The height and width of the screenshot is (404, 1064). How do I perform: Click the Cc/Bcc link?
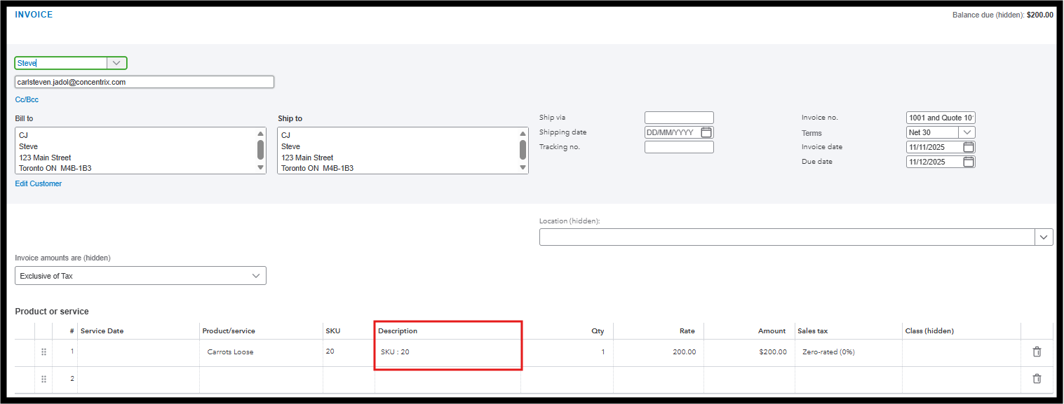coord(27,99)
